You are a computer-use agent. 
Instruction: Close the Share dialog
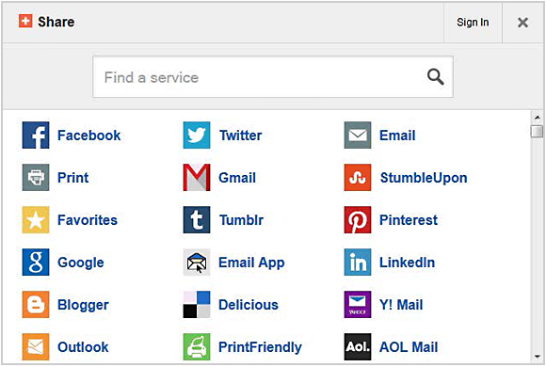click(522, 23)
